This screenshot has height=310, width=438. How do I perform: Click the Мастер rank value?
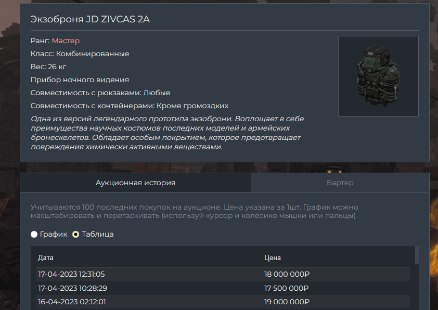click(66, 41)
